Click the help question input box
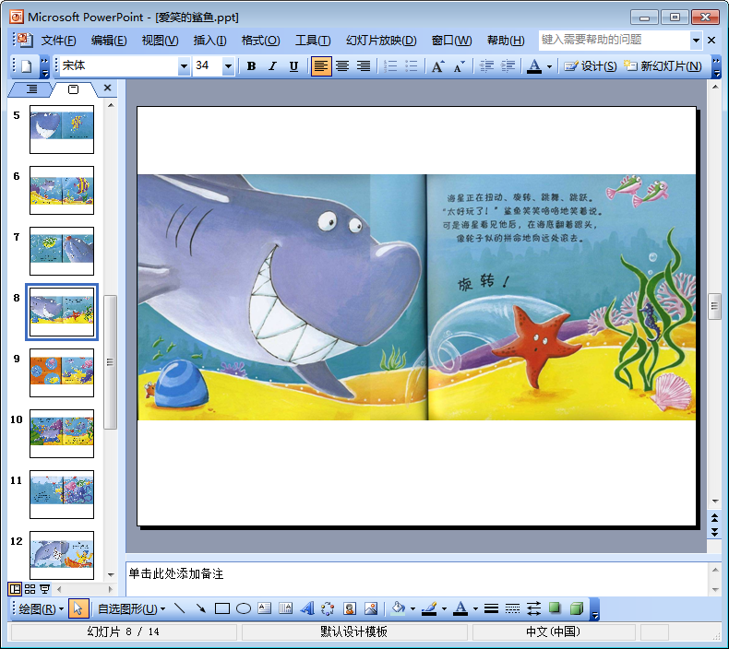The image size is (729, 649). (614, 40)
